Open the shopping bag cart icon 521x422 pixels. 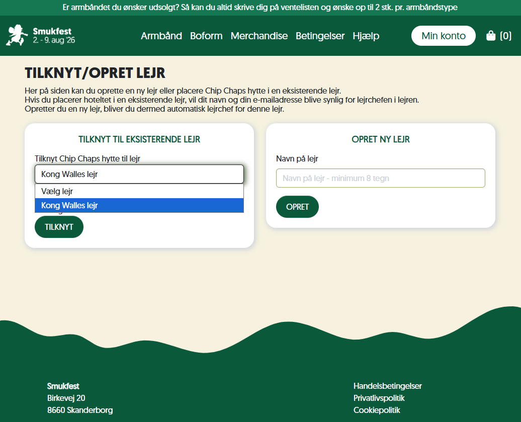pos(490,36)
